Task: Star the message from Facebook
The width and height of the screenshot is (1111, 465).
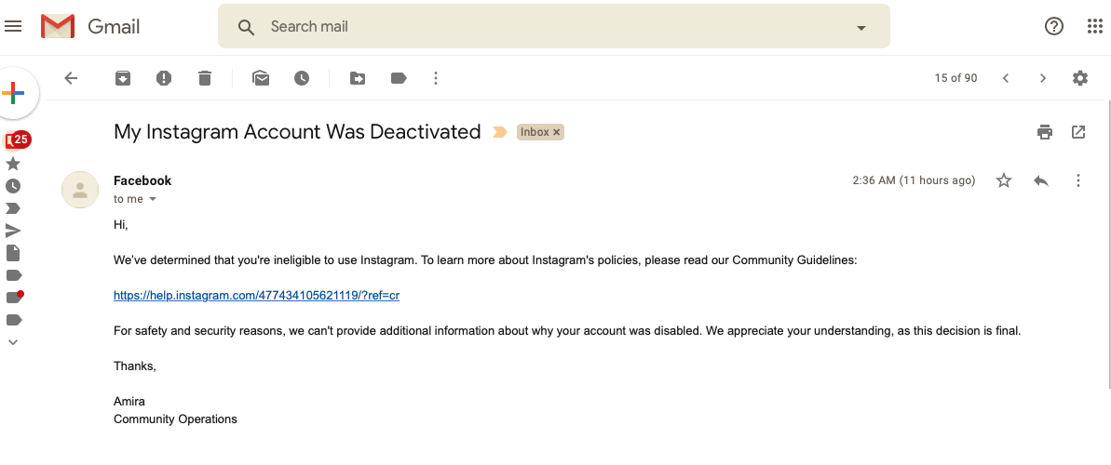Action: [1004, 180]
